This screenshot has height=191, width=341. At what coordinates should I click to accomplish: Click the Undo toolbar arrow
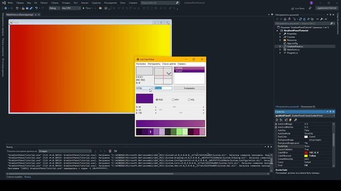coord(36,8)
